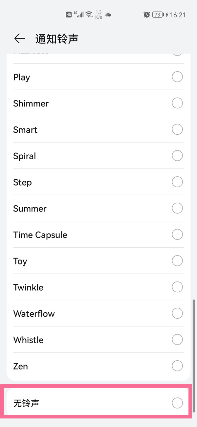Tap the Waterflow ringtone label
Viewport: 197px width, 427px height.
(34, 314)
